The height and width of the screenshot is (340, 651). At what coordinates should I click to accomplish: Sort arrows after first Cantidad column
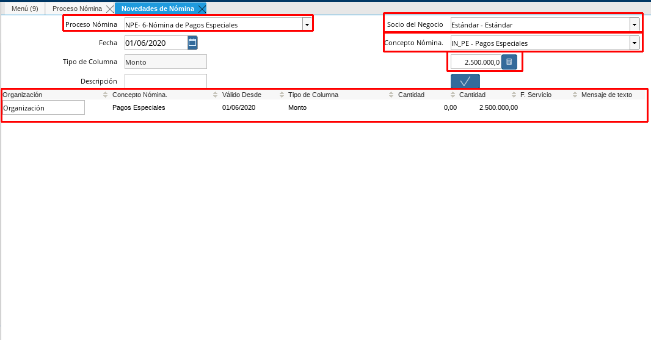[453, 95]
